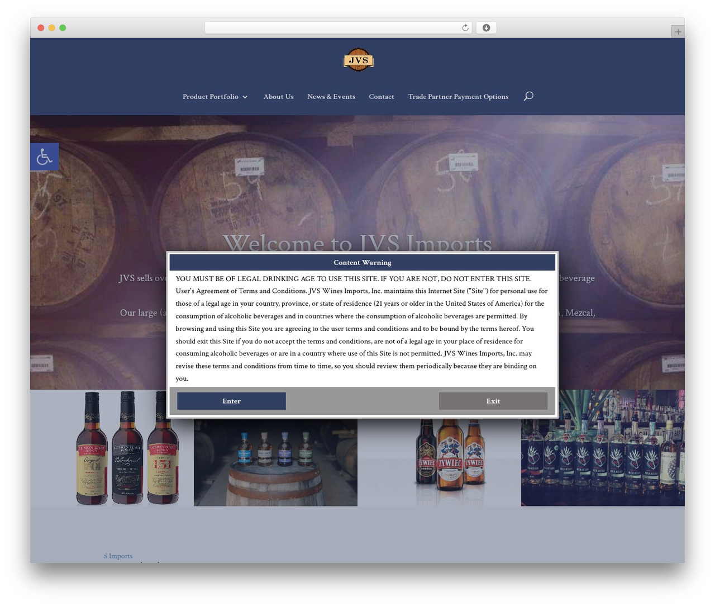Open News & Events menu item
This screenshot has width=715, height=606.
tap(331, 97)
